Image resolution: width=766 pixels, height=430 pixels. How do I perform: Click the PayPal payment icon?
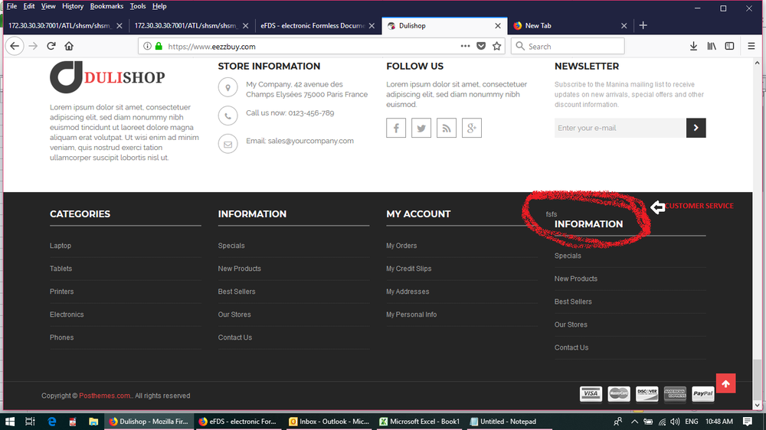point(703,394)
